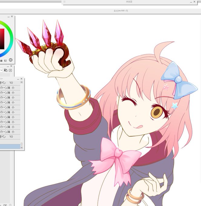This screenshot has height=206, width=201.
Task: Close the history list panel
Action: point(21,79)
